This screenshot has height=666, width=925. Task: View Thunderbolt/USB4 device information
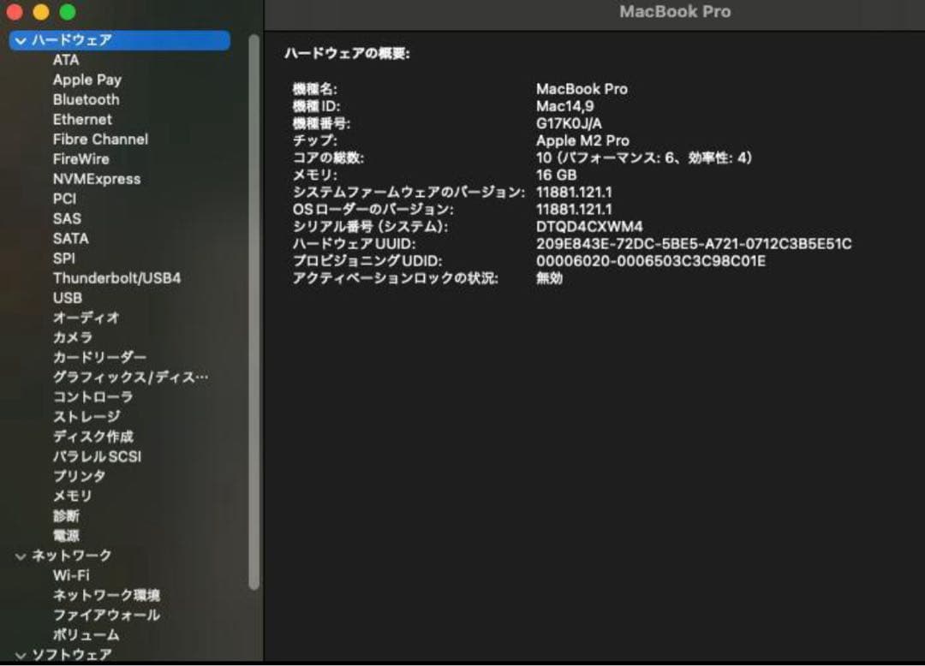coord(116,278)
